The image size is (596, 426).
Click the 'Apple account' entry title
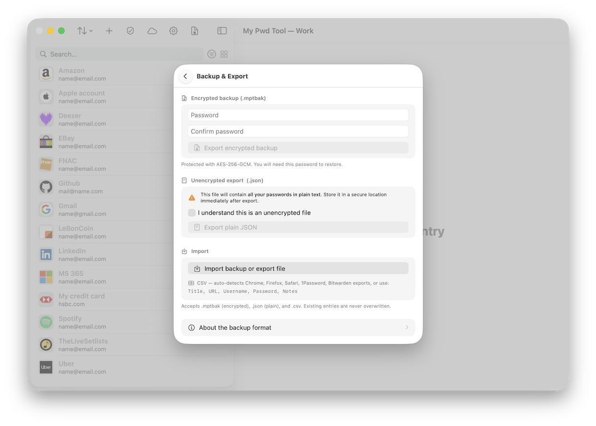(x=82, y=93)
